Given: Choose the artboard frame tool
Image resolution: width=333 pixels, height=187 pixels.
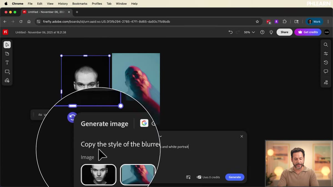Looking at the screenshot, I should click(7, 54).
